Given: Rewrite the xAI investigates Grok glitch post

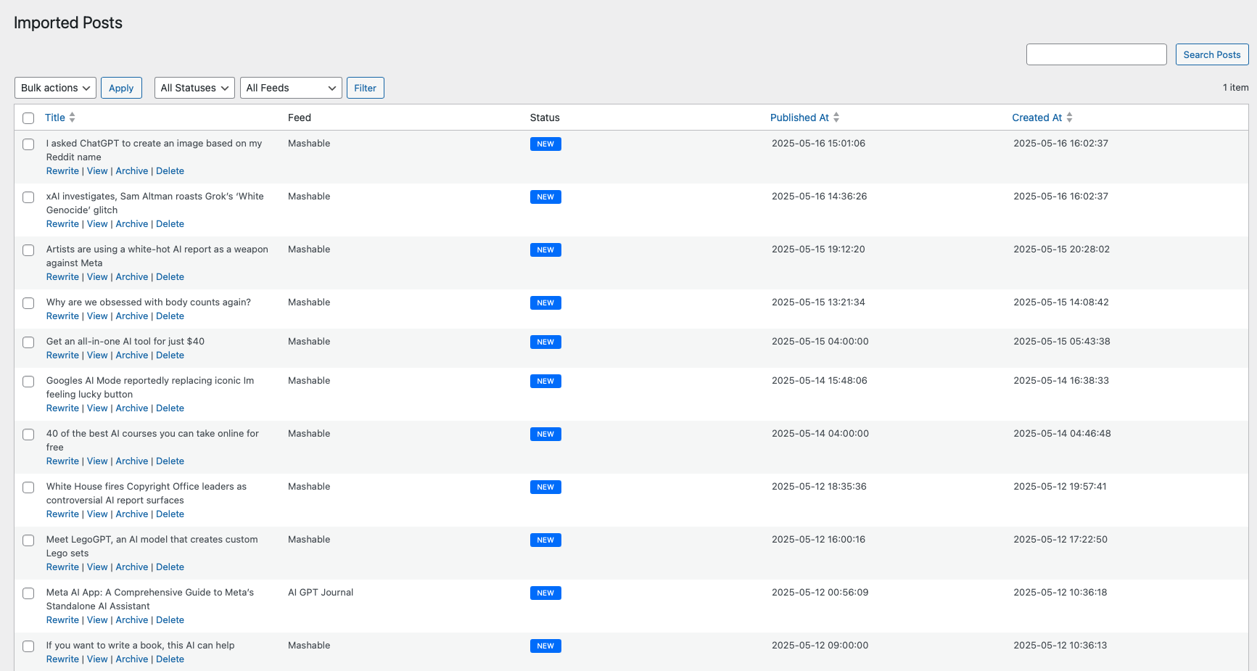Looking at the screenshot, I should click(62, 224).
